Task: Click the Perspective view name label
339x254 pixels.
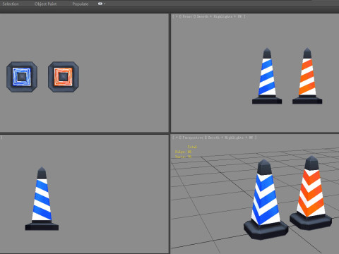Action: click(193, 138)
